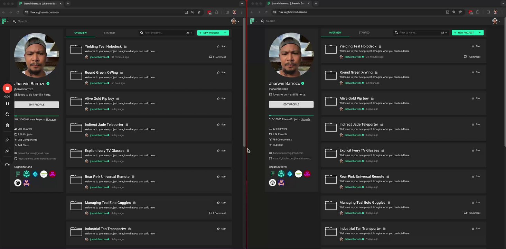Click Edit Profile in the right window
The image size is (506, 249).
(x=291, y=104)
